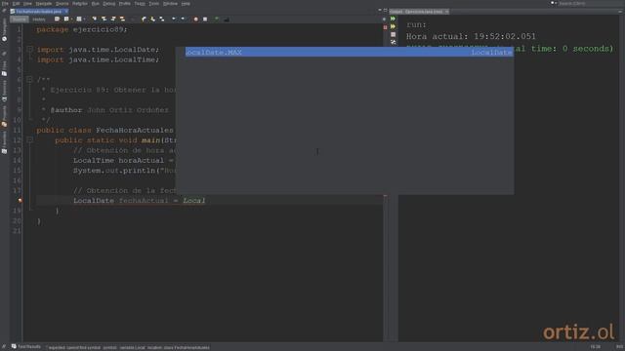Close the Output panel tab
The width and height of the screenshot is (625, 351).
tap(447, 12)
